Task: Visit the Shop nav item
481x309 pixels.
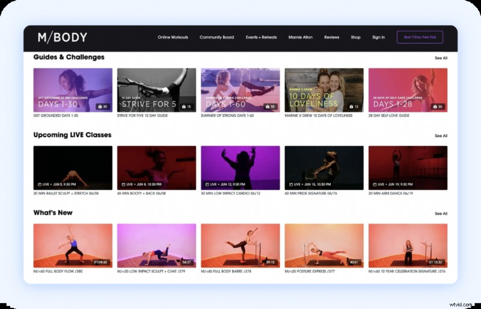Action: coord(355,37)
